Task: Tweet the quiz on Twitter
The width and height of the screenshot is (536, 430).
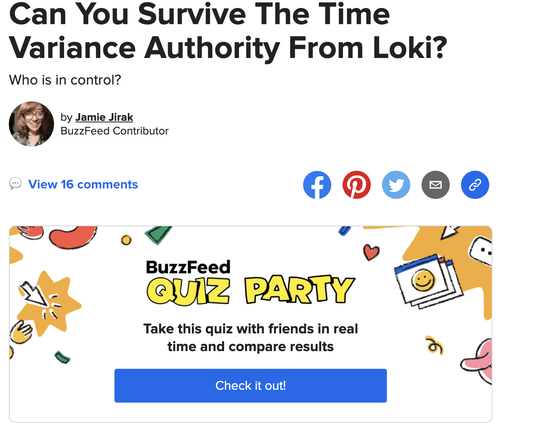Action: click(x=396, y=184)
